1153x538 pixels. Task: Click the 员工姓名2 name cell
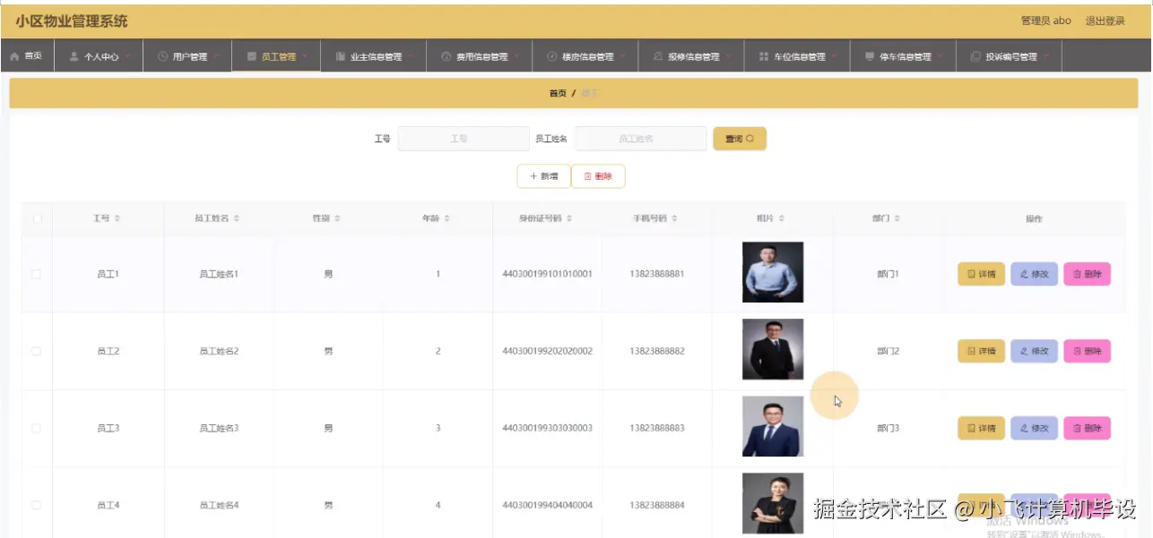(219, 351)
